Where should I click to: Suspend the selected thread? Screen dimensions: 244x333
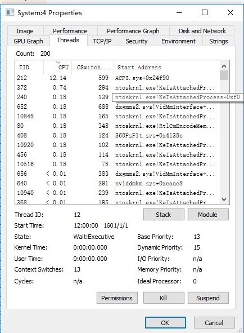[x=208, y=298]
